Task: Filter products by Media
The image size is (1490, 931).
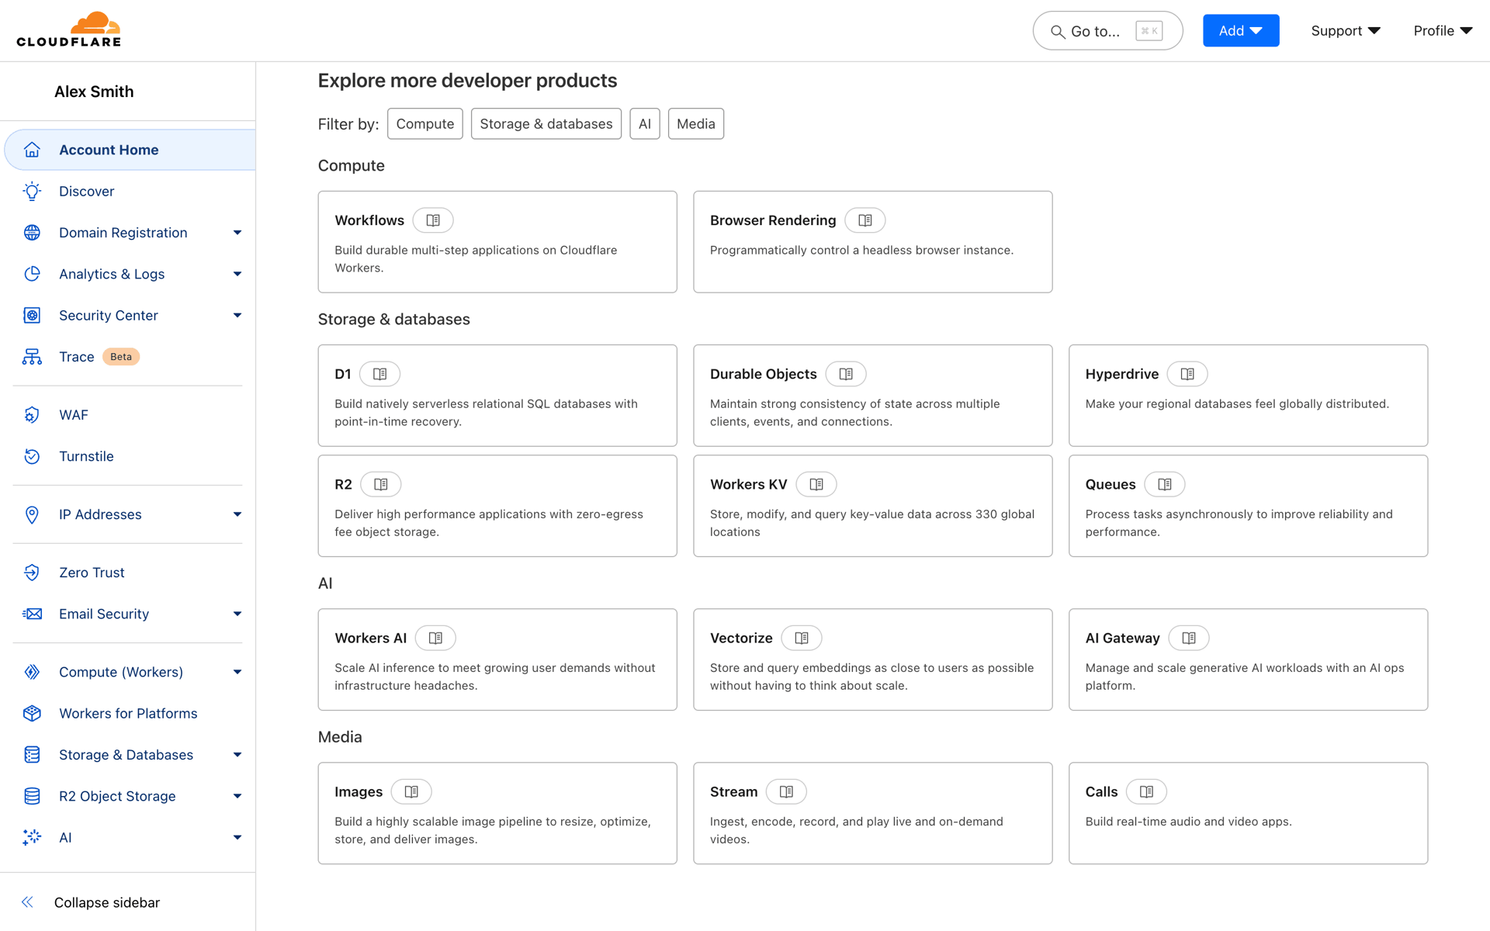Action: [696, 124]
